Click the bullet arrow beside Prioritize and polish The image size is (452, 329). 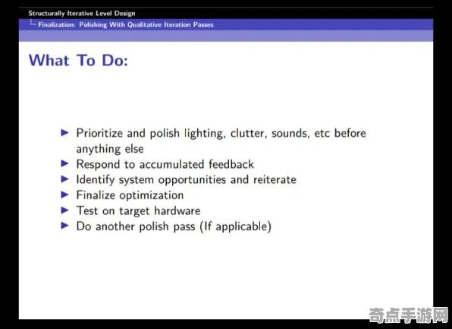(65, 133)
